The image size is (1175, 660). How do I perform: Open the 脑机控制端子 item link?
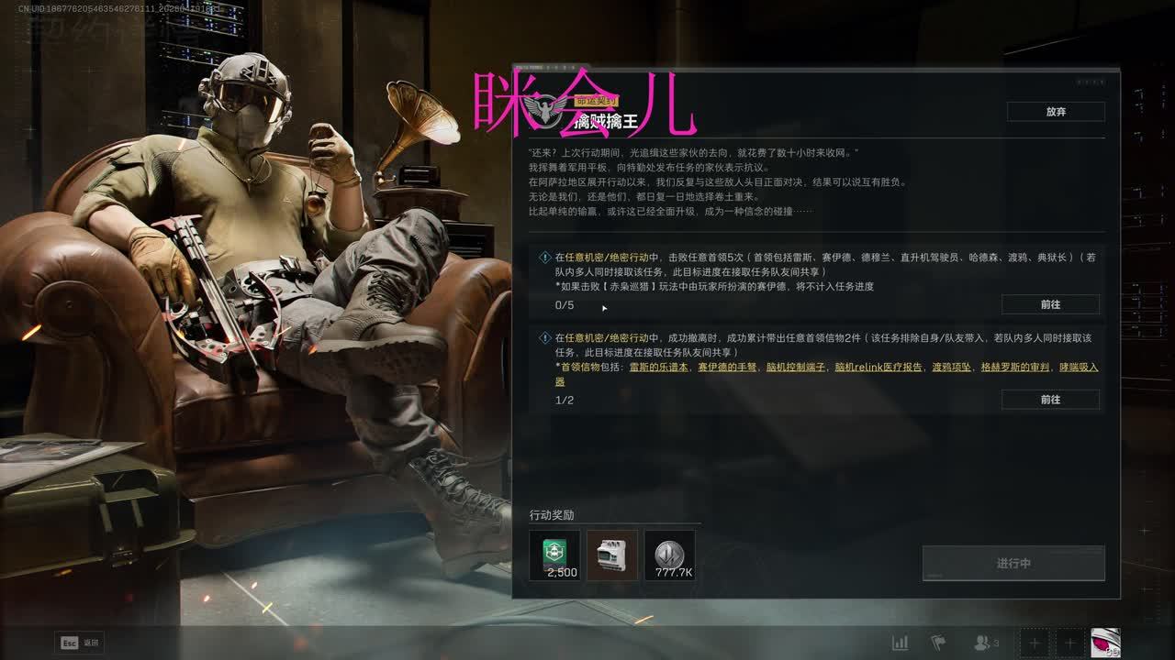tap(797, 368)
